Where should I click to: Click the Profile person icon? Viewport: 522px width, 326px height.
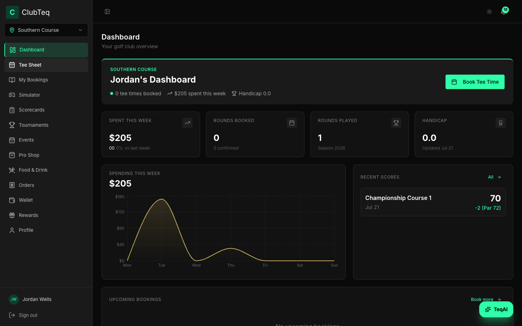click(12, 230)
